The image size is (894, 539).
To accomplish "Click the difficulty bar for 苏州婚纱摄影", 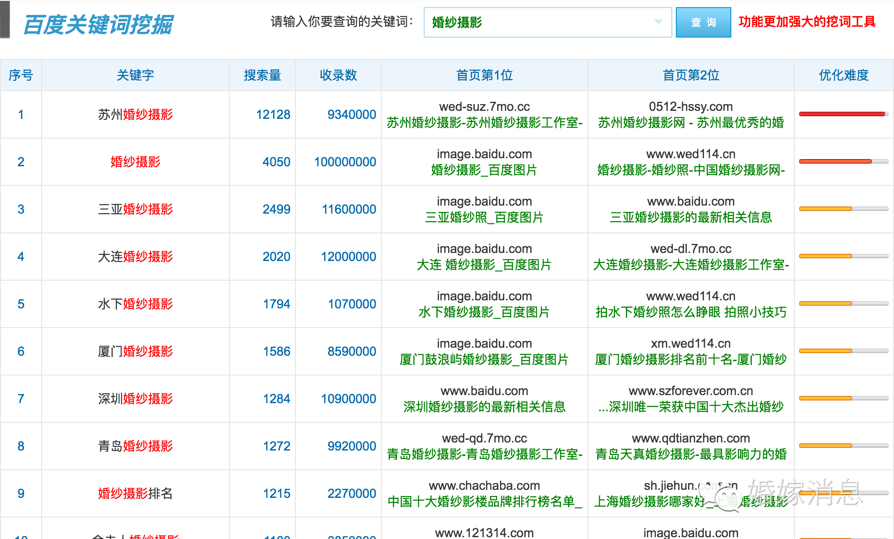I will pos(843,114).
